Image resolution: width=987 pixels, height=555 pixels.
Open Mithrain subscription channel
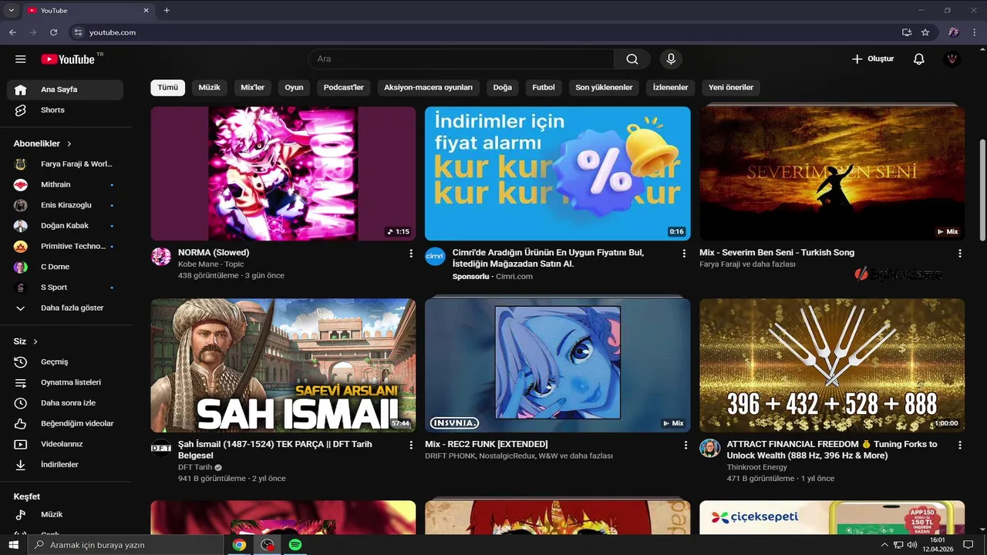(65, 185)
